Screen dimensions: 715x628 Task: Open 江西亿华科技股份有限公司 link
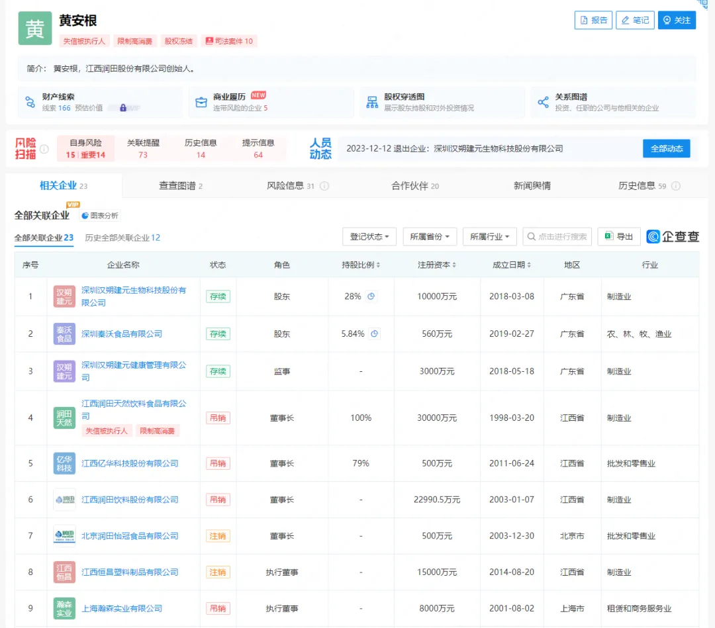click(130, 463)
